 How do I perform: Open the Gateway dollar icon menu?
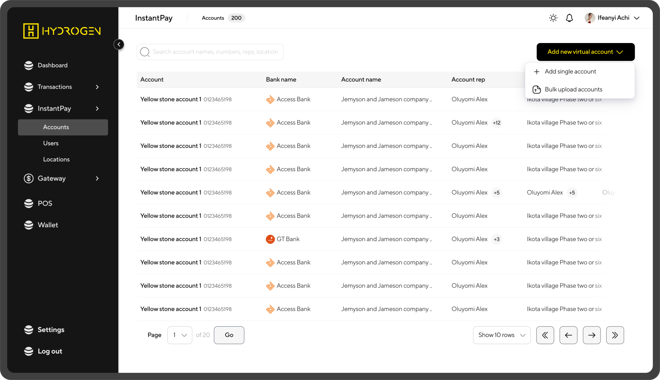(28, 179)
